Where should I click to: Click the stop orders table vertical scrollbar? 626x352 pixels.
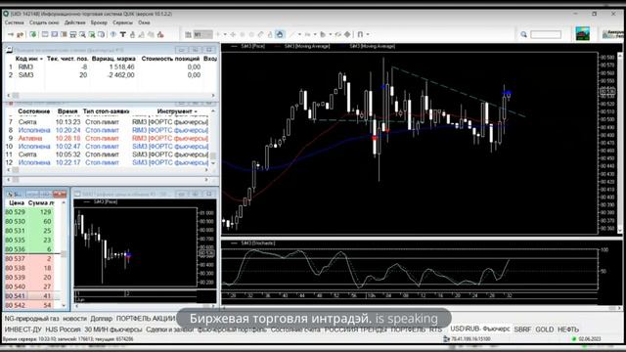(x=213, y=137)
